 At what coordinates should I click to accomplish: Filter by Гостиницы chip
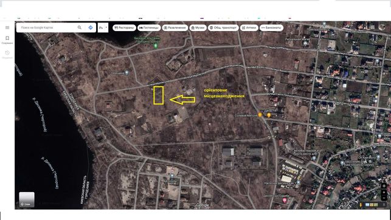(149, 28)
